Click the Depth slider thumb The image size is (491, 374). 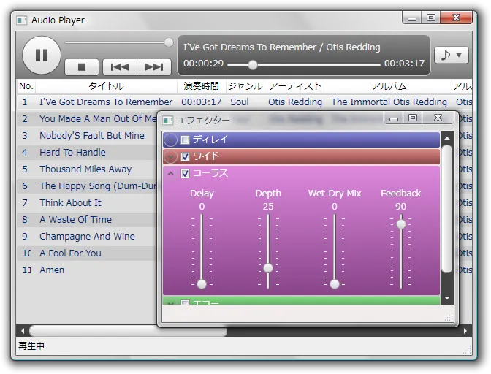[x=268, y=268]
